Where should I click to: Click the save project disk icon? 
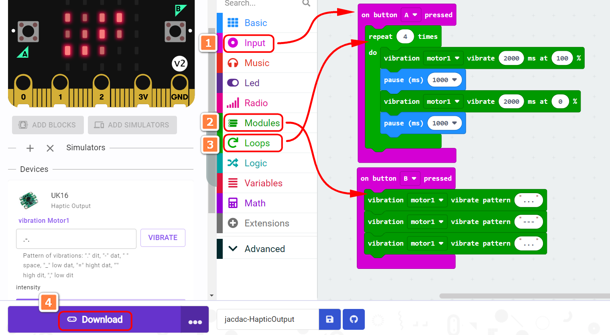coord(329,319)
